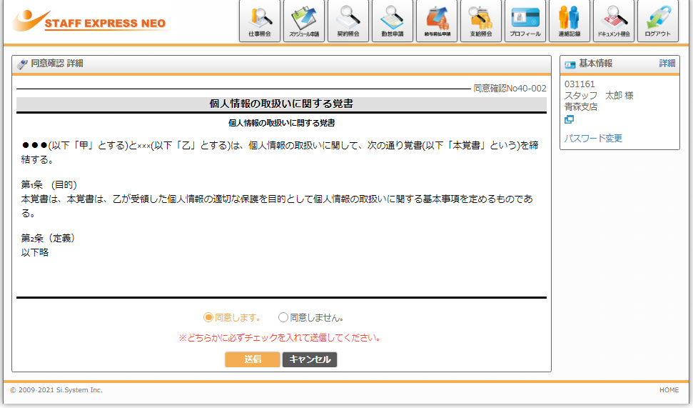
Task: Open 連絡記録 contact records icon
Action: point(569,21)
